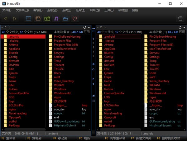Open the music note shortcut icon
The width and height of the screenshot is (187, 141).
point(56,19)
